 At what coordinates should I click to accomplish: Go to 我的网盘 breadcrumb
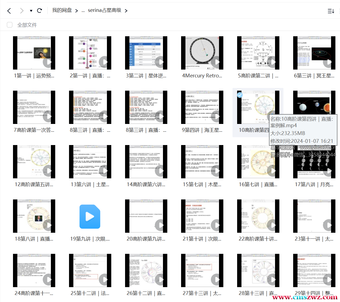coord(62,10)
